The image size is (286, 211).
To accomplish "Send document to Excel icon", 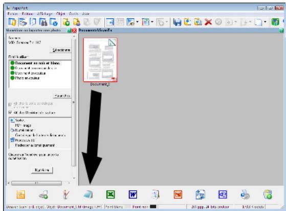I will point(111,195).
